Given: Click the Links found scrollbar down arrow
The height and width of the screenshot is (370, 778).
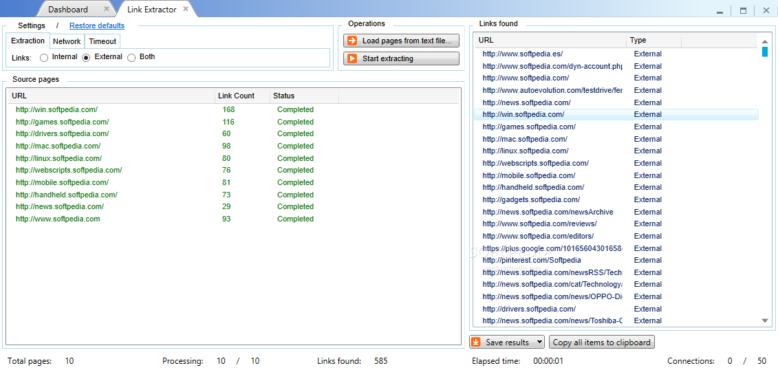Looking at the screenshot, I should coord(765,321).
